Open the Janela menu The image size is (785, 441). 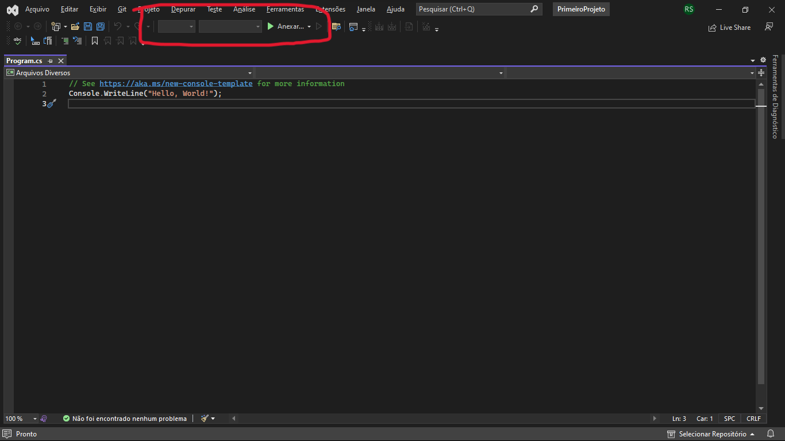click(x=365, y=9)
